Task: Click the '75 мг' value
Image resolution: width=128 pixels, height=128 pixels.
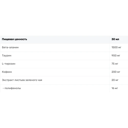Action: pyautogui.click(x=115, y=64)
